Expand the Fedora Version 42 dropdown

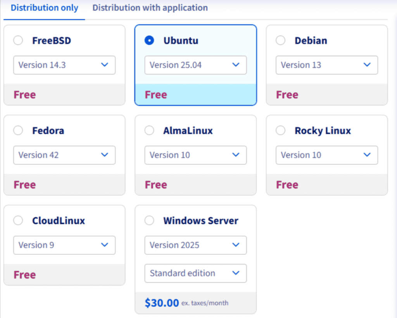(x=64, y=155)
